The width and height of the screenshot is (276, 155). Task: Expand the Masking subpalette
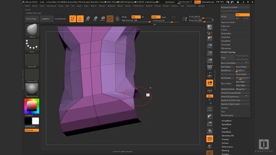(x=225, y=150)
